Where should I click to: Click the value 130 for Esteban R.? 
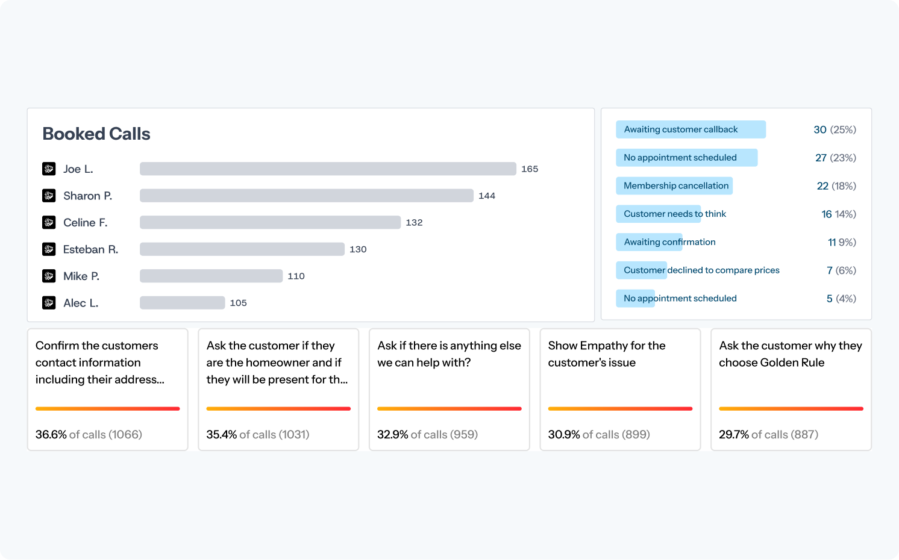(x=358, y=249)
